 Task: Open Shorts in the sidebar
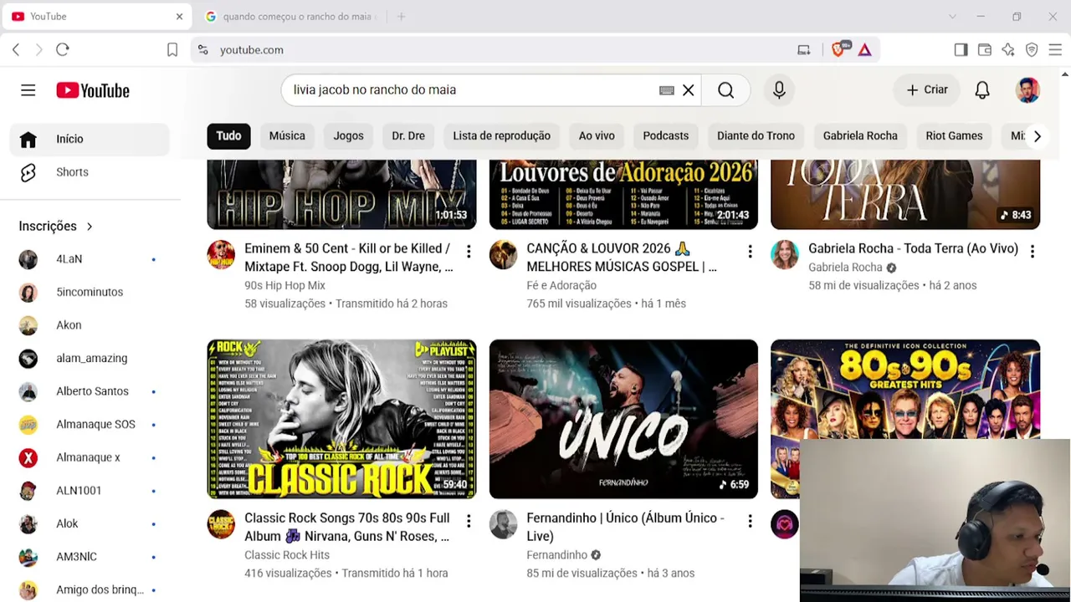90,172
